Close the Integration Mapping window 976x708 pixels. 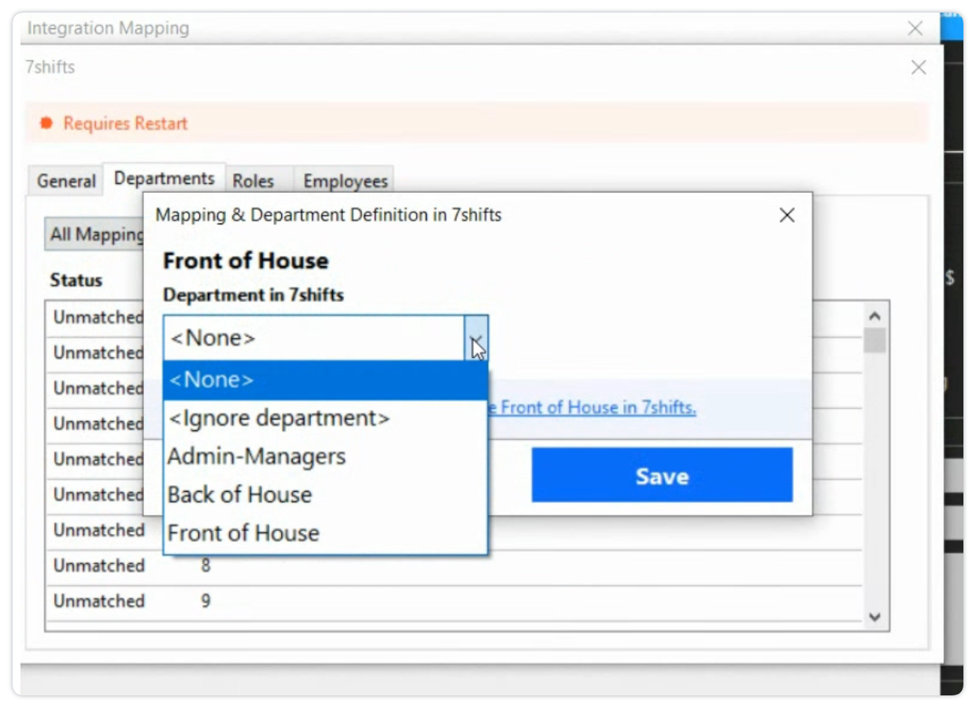[915, 29]
